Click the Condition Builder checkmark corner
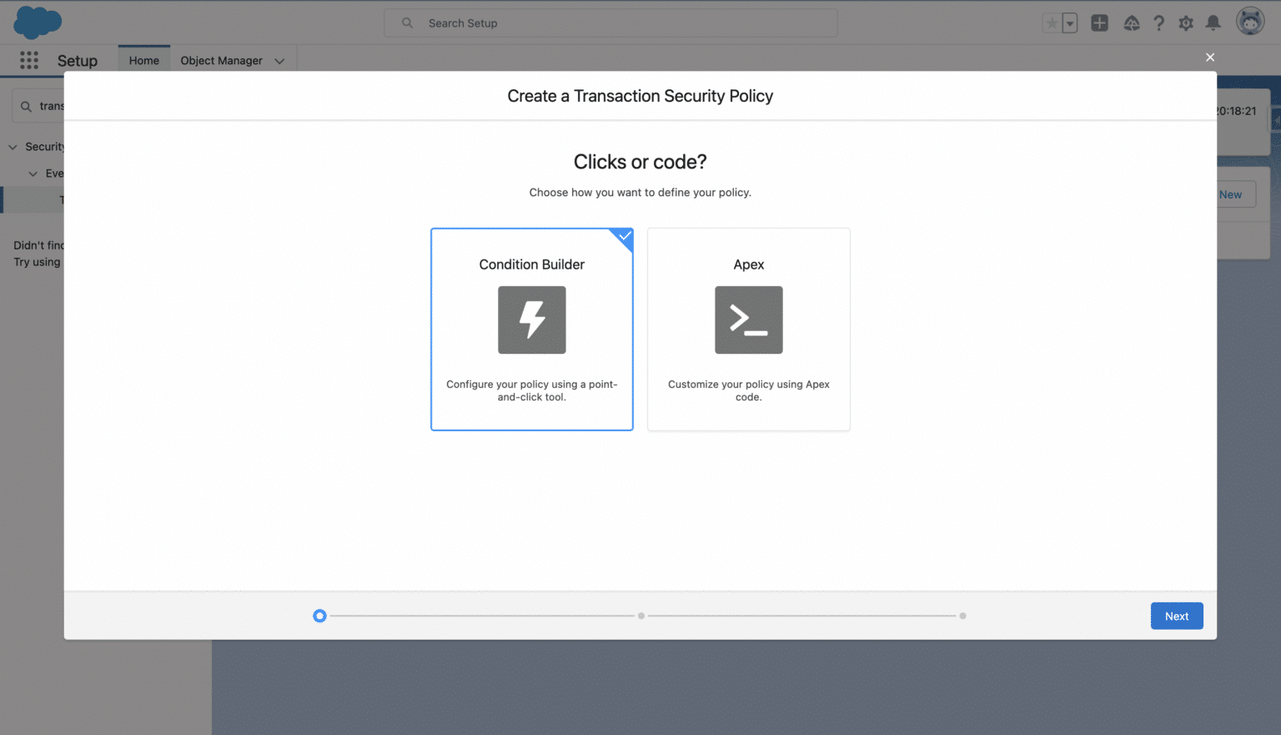 (x=623, y=237)
